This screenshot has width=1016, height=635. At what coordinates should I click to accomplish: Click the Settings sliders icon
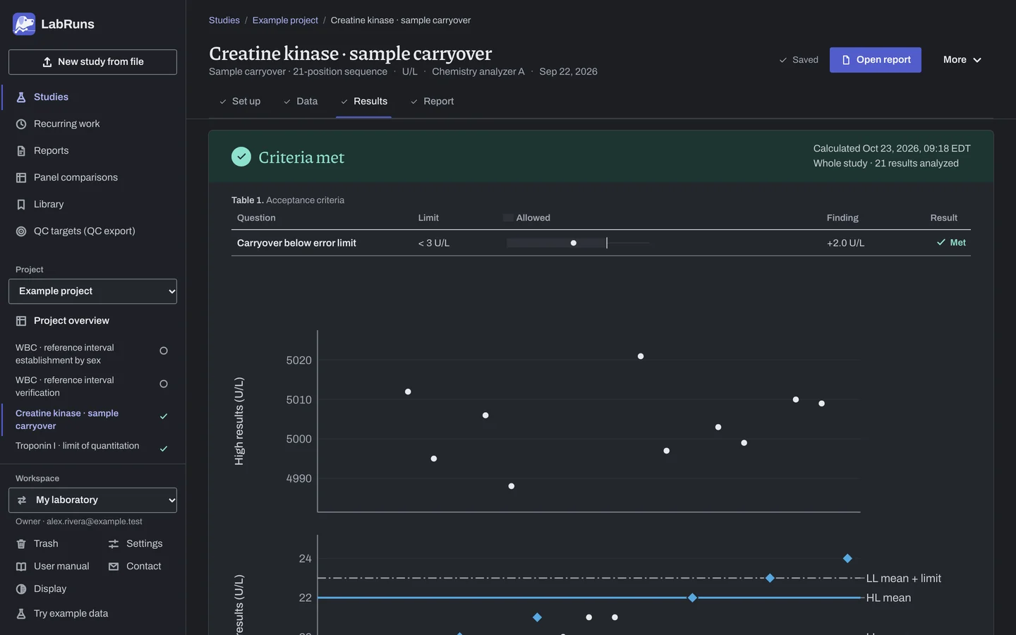114,544
